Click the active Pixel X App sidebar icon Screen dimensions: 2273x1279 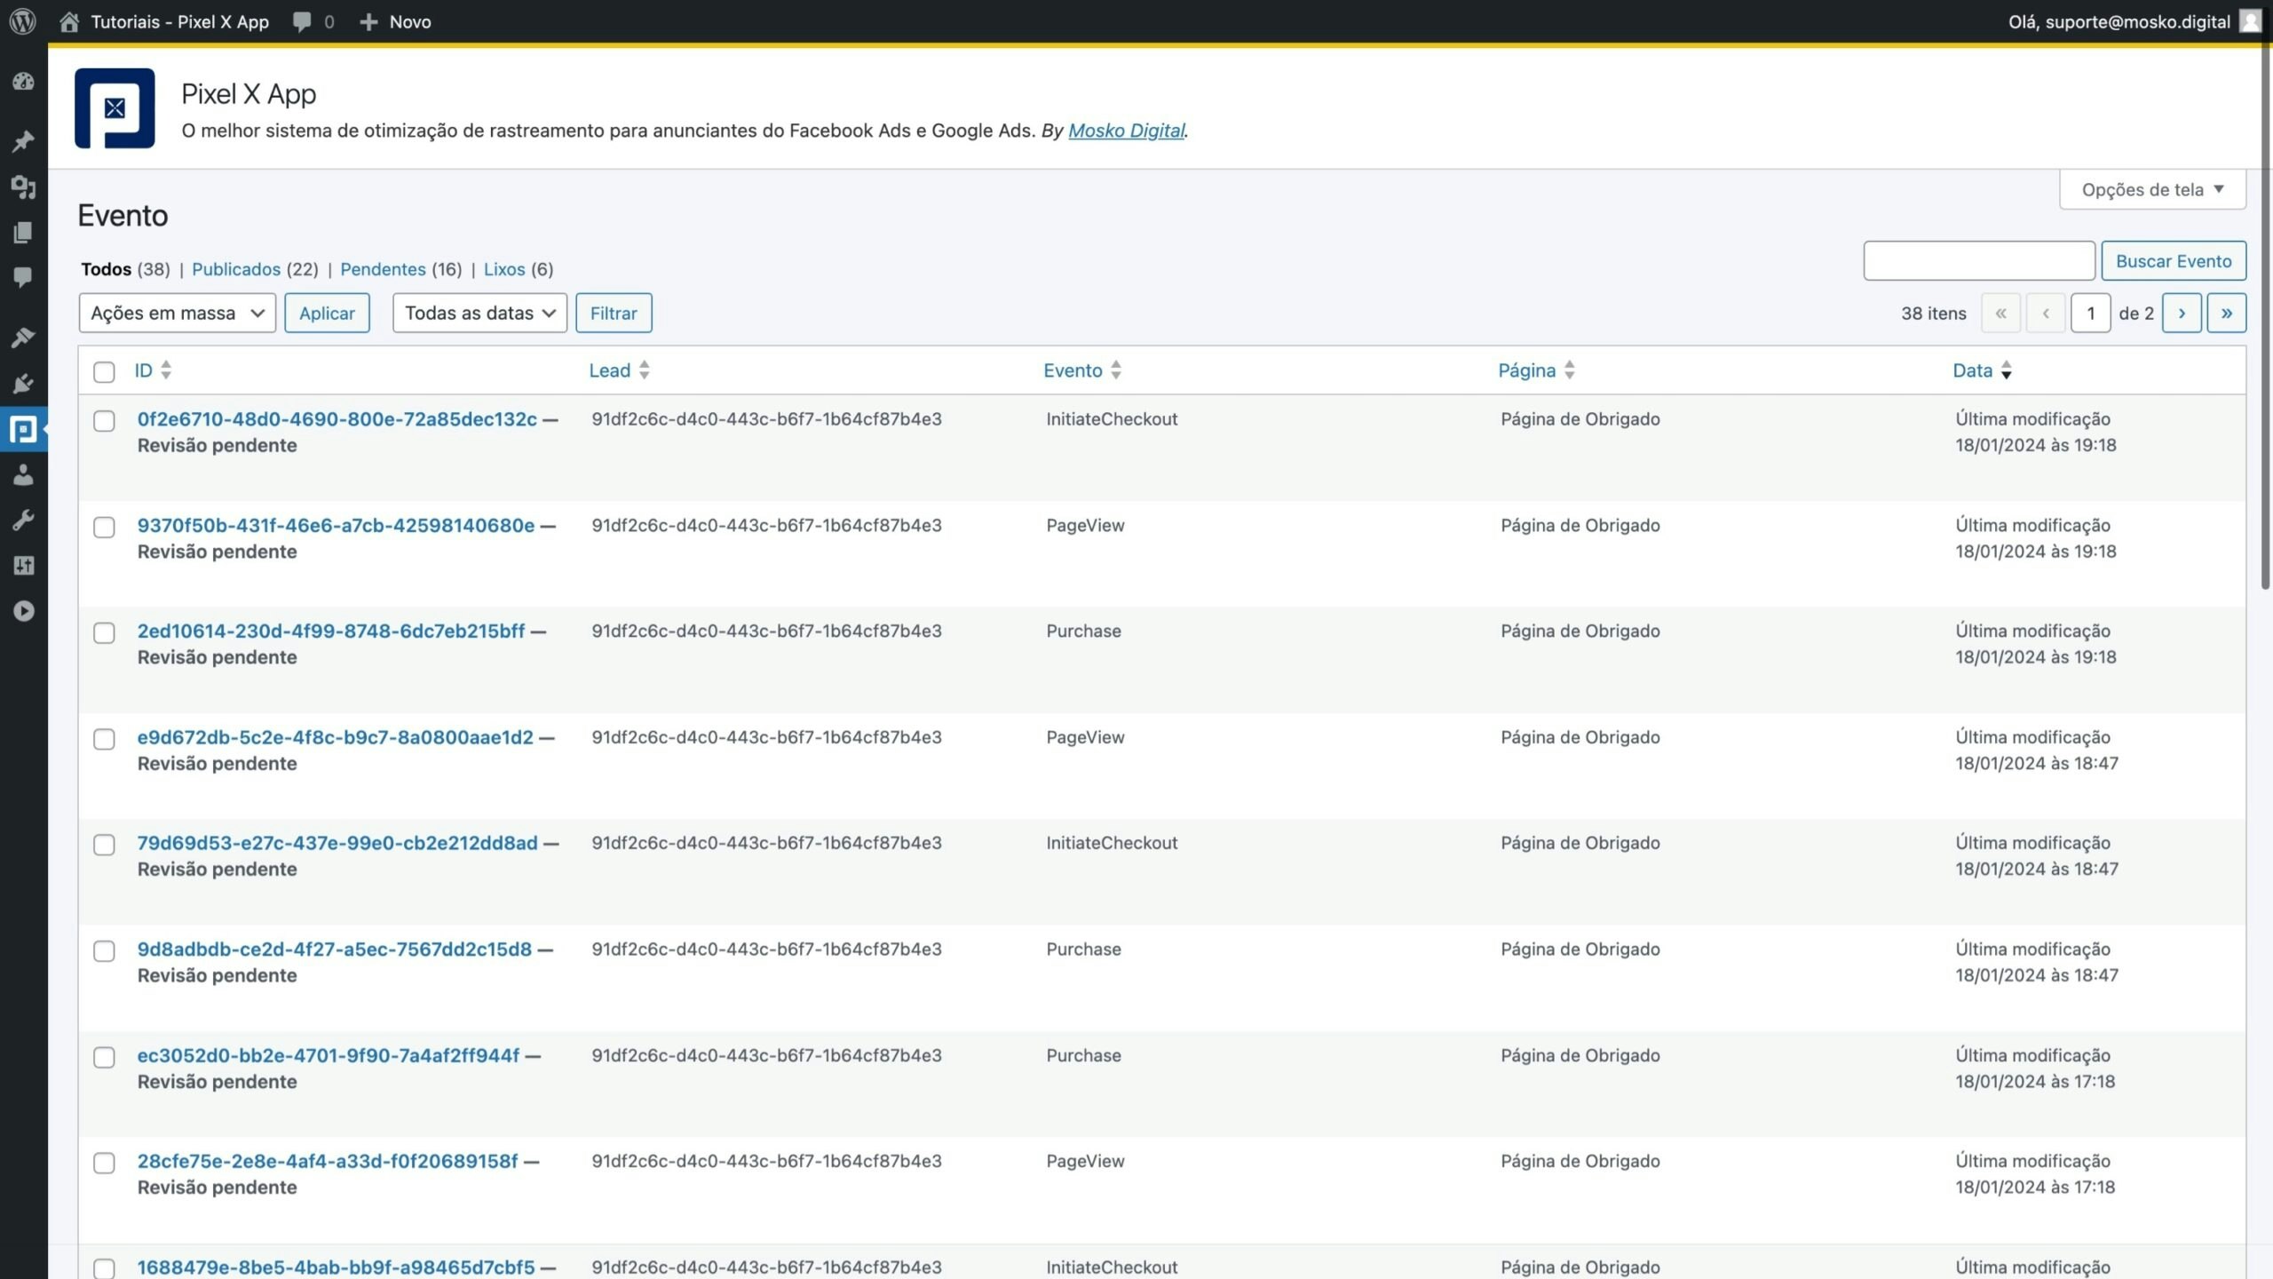tap(23, 430)
